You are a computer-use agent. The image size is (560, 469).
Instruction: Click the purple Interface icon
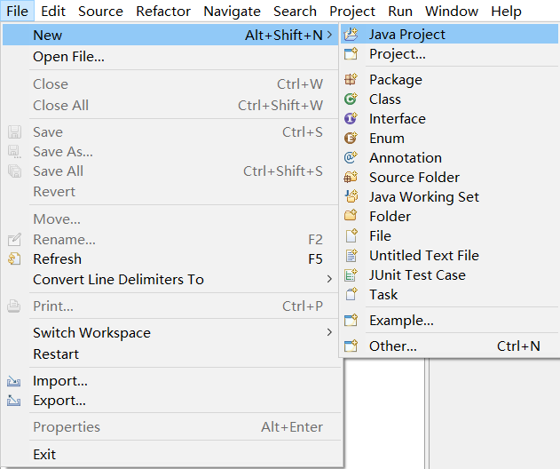pos(351,118)
